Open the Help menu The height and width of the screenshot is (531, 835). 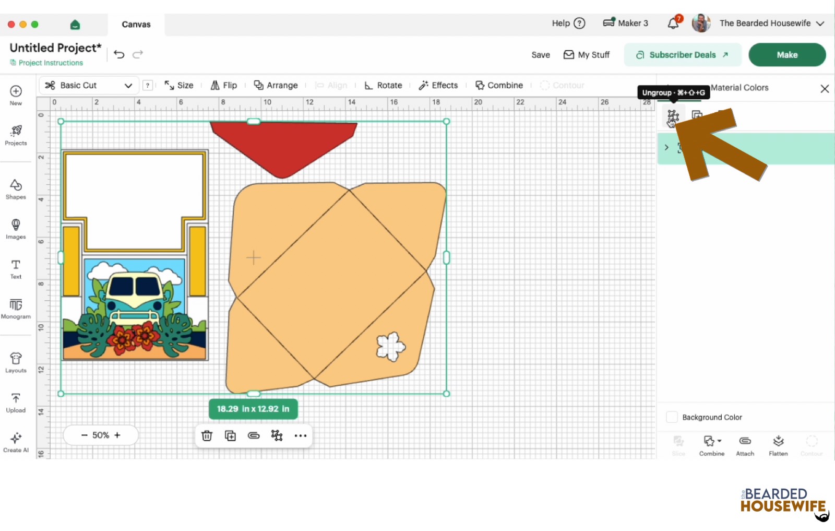(568, 23)
